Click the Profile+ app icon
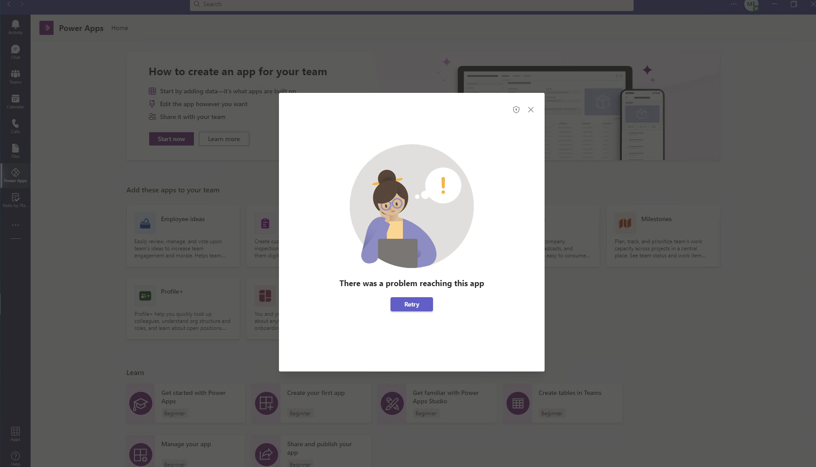 [145, 296]
